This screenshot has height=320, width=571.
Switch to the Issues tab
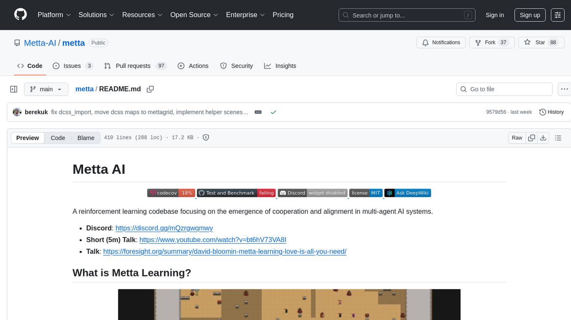click(x=73, y=66)
